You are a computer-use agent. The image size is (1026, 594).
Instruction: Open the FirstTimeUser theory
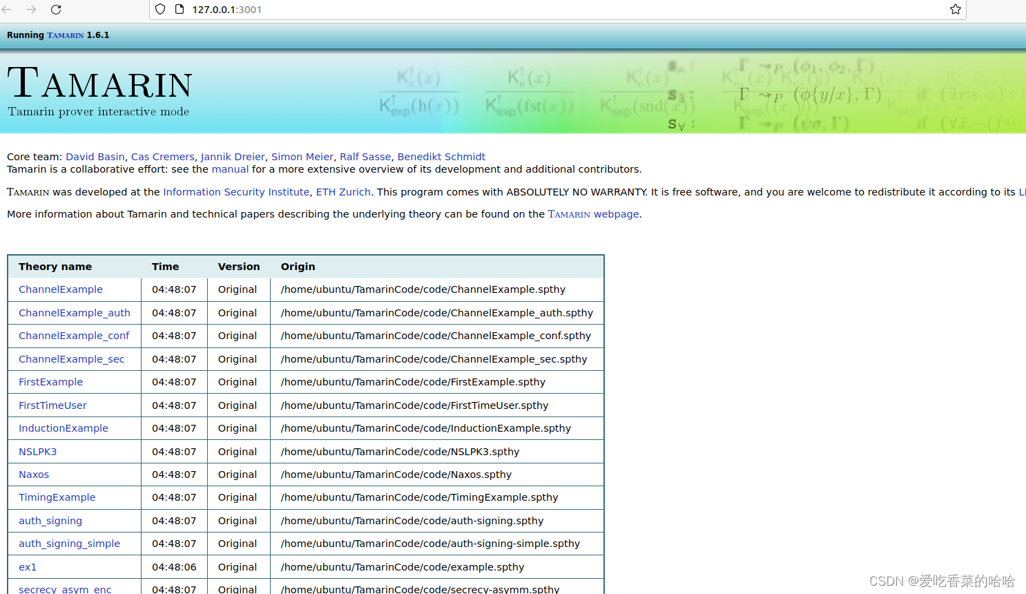[x=52, y=405]
